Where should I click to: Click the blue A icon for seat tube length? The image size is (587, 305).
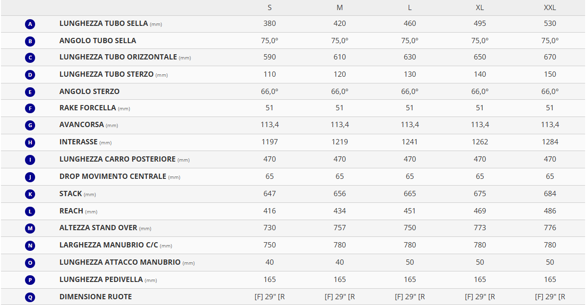click(30, 24)
